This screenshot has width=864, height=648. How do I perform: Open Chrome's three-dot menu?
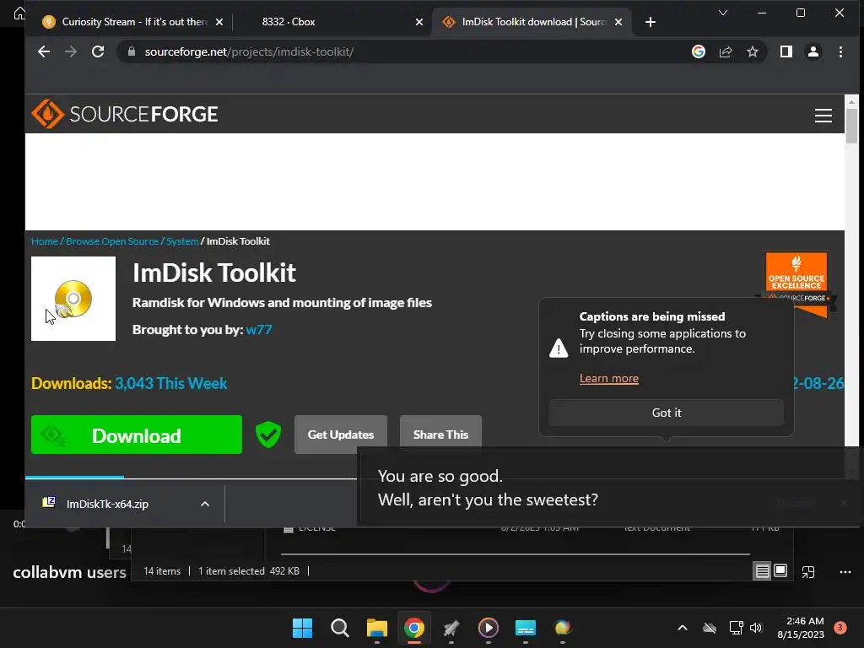pyautogui.click(x=840, y=51)
